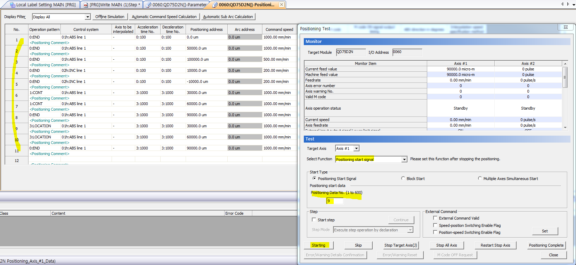Enable External Command Valid checkbox
576x265 pixels.
(435, 218)
